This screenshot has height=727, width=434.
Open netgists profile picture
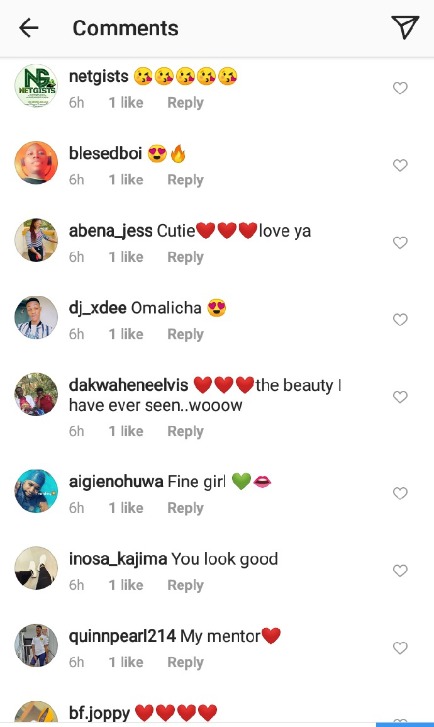[36, 86]
